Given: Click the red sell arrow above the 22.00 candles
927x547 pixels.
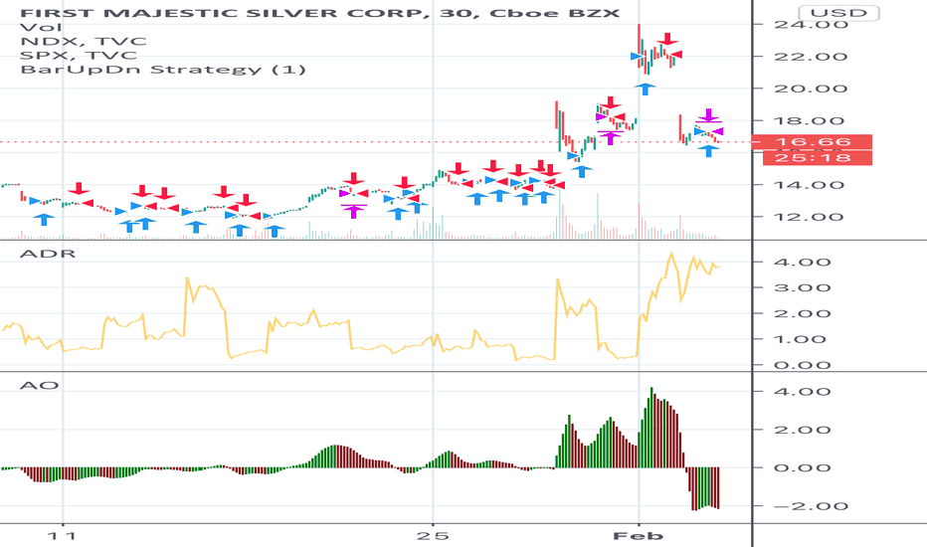Looking at the screenshot, I should pos(668,39).
